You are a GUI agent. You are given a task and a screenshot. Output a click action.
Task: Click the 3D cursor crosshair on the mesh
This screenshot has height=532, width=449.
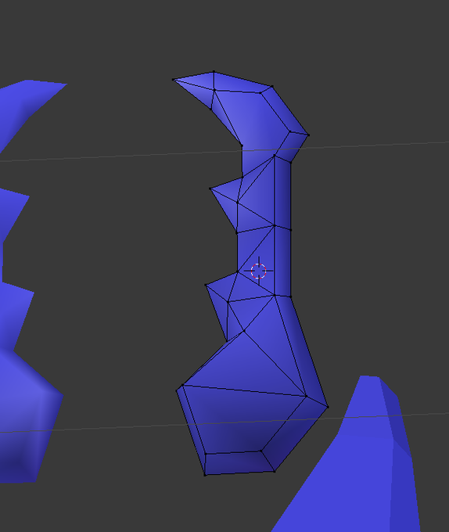258,271
